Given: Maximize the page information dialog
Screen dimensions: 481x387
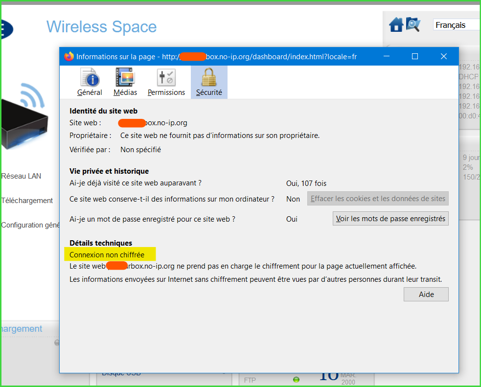Looking at the screenshot, I should [415, 57].
